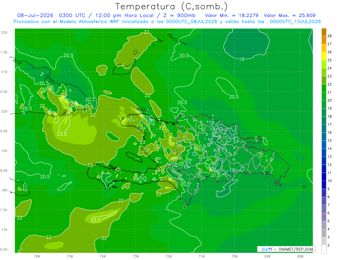
Task: Click the 'Temperatura (C,somb.)' title
Action: [x=171, y=6]
